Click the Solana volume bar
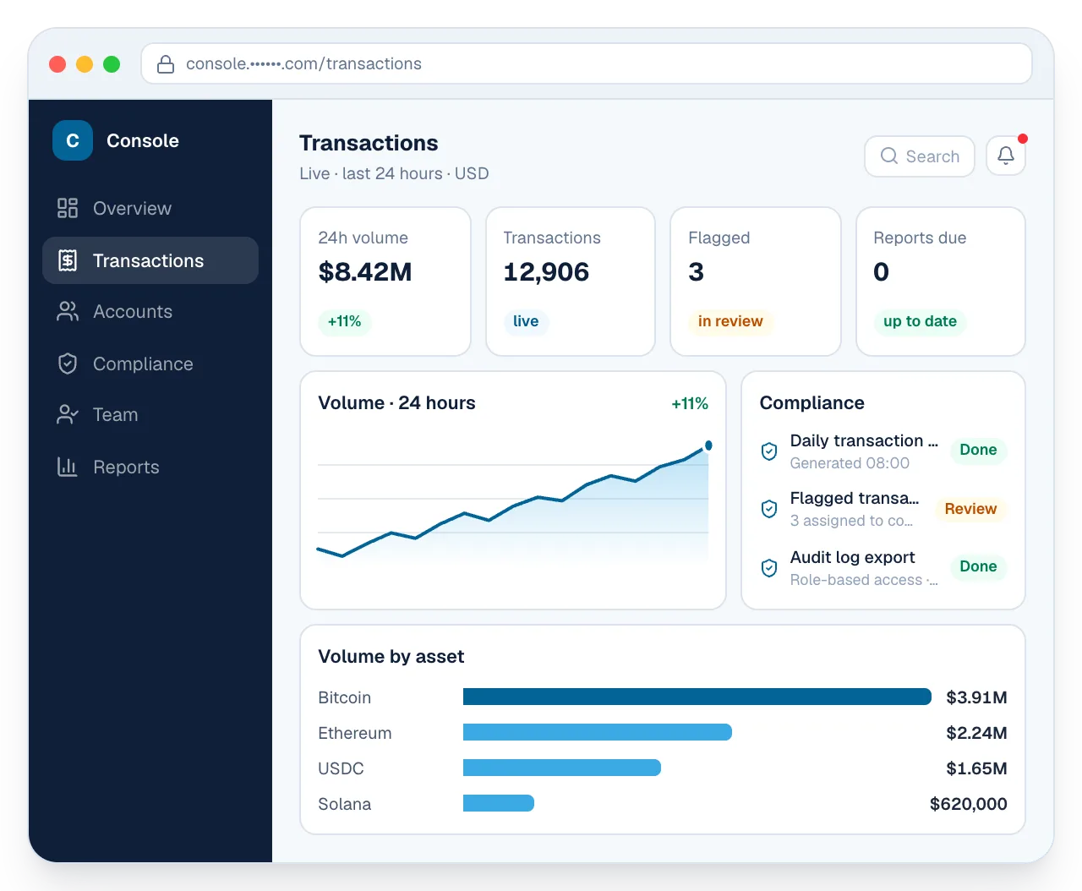The image size is (1082, 891). [499, 803]
